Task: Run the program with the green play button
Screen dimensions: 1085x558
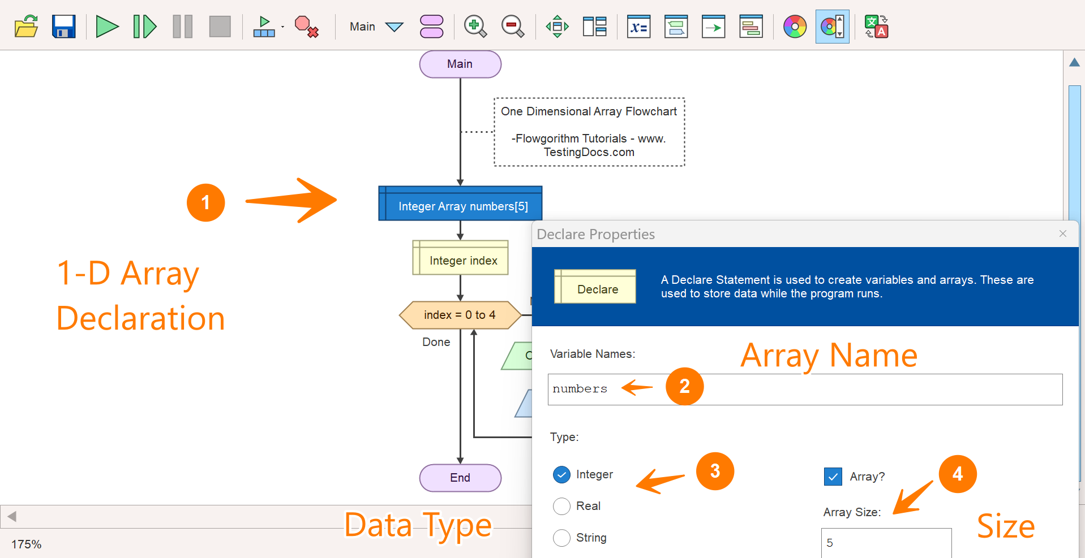Action: (107, 27)
